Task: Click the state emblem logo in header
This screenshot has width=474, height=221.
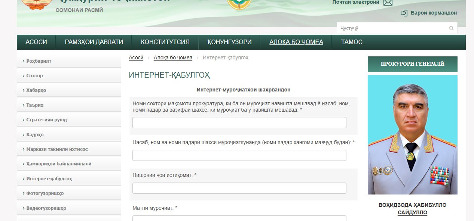Action: [36, 4]
